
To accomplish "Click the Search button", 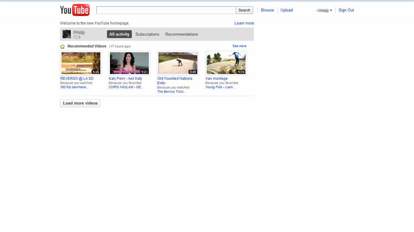I will click(244, 10).
